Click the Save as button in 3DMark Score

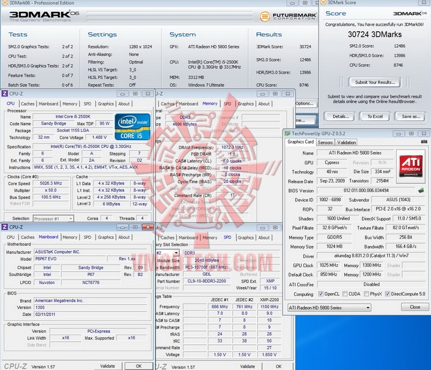411,117
